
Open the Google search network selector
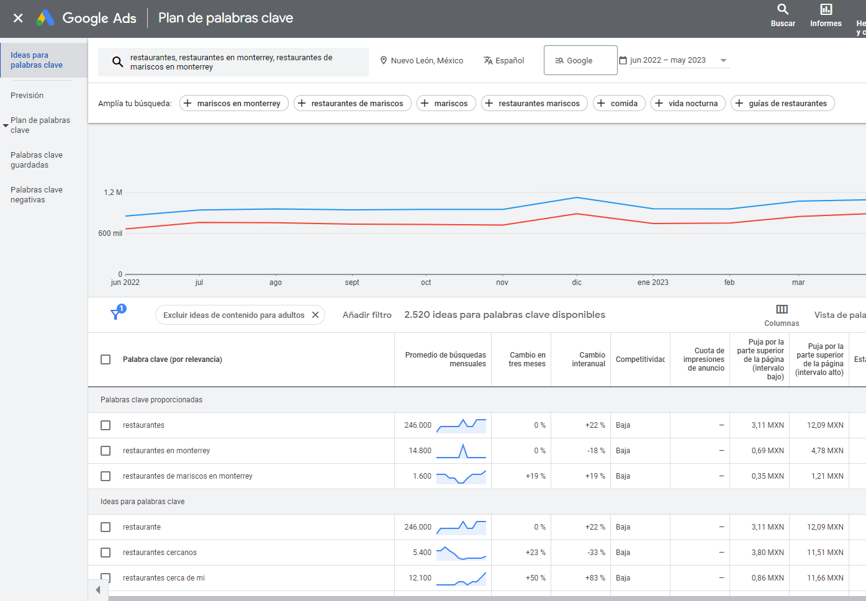(x=580, y=60)
